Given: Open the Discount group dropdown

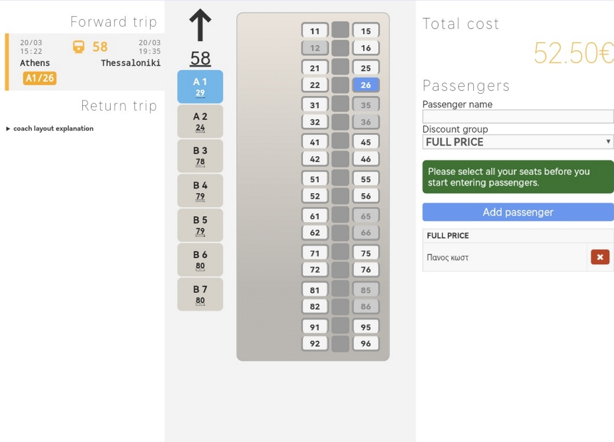Looking at the screenshot, I should [518, 142].
